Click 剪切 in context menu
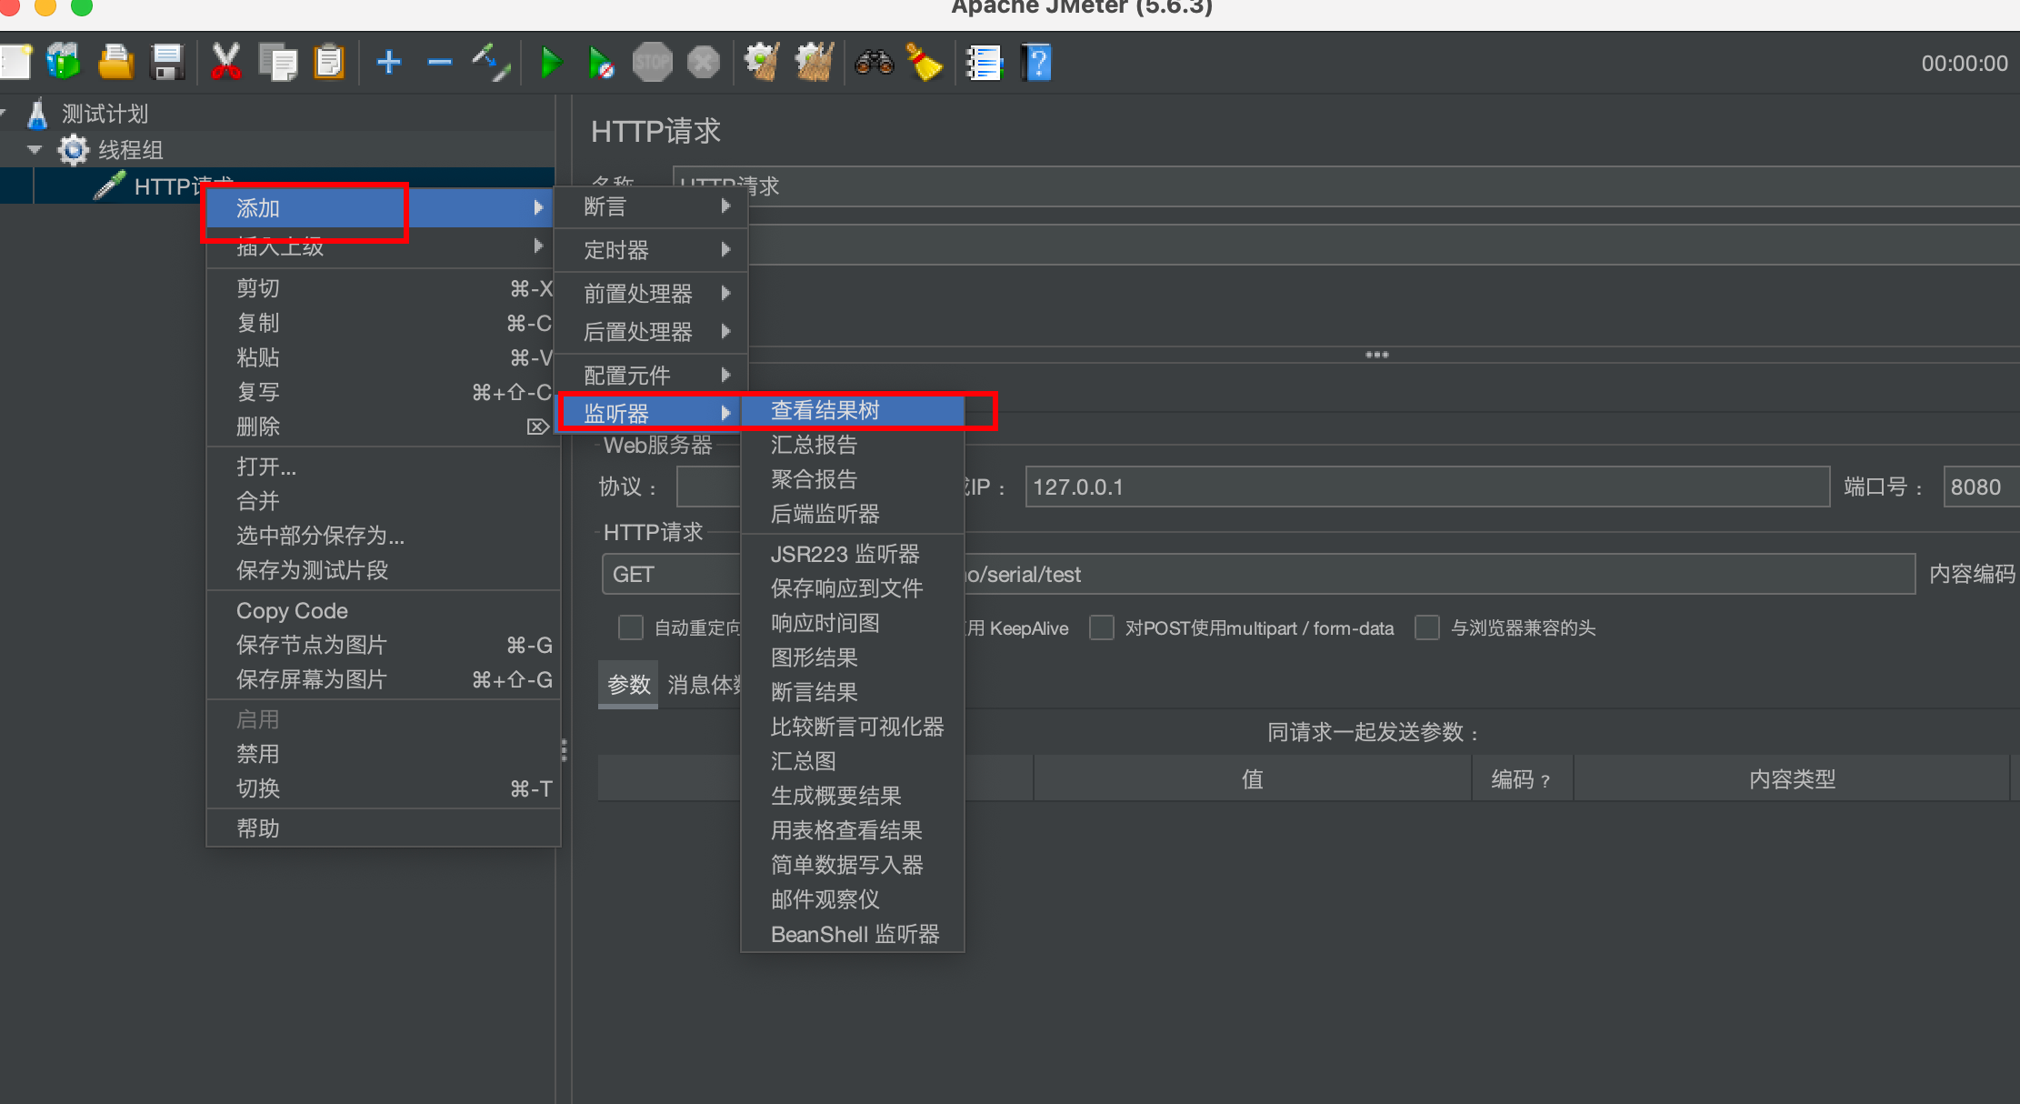The image size is (2020, 1104). click(x=382, y=288)
